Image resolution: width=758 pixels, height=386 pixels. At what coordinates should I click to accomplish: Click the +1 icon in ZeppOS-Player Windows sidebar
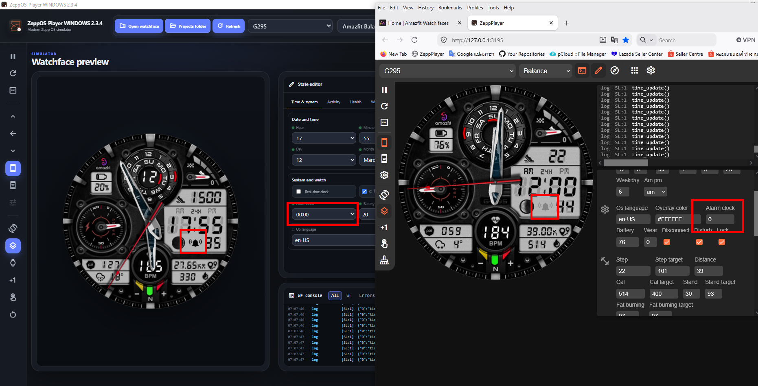[x=13, y=280]
